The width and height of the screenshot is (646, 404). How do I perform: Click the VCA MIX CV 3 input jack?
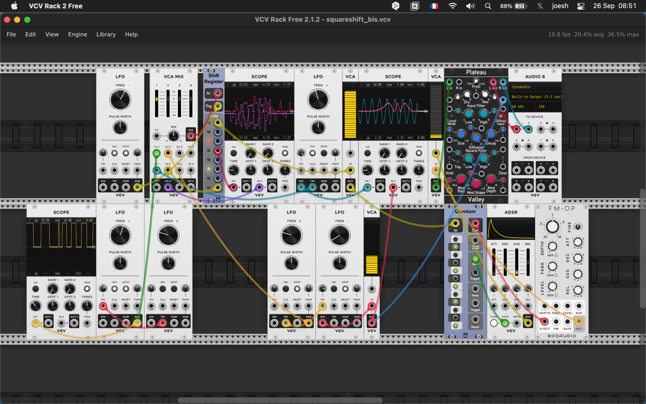coord(180,153)
